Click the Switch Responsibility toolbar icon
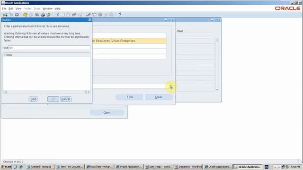303x170 pixels. click(x=37, y=15)
